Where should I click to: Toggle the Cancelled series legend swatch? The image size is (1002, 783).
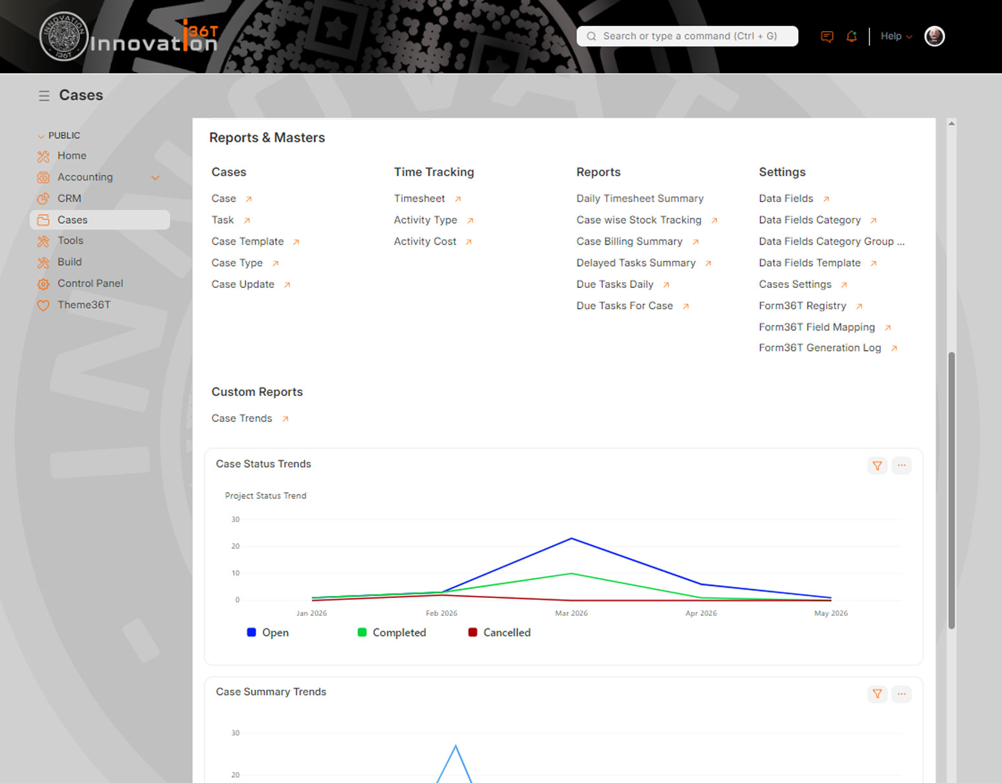click(x=473, y=632)
